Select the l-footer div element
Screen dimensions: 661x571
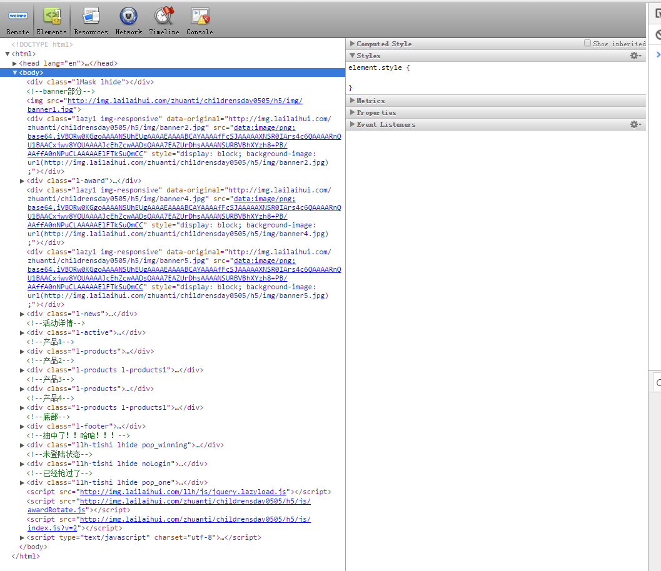(x=86, y=426)
